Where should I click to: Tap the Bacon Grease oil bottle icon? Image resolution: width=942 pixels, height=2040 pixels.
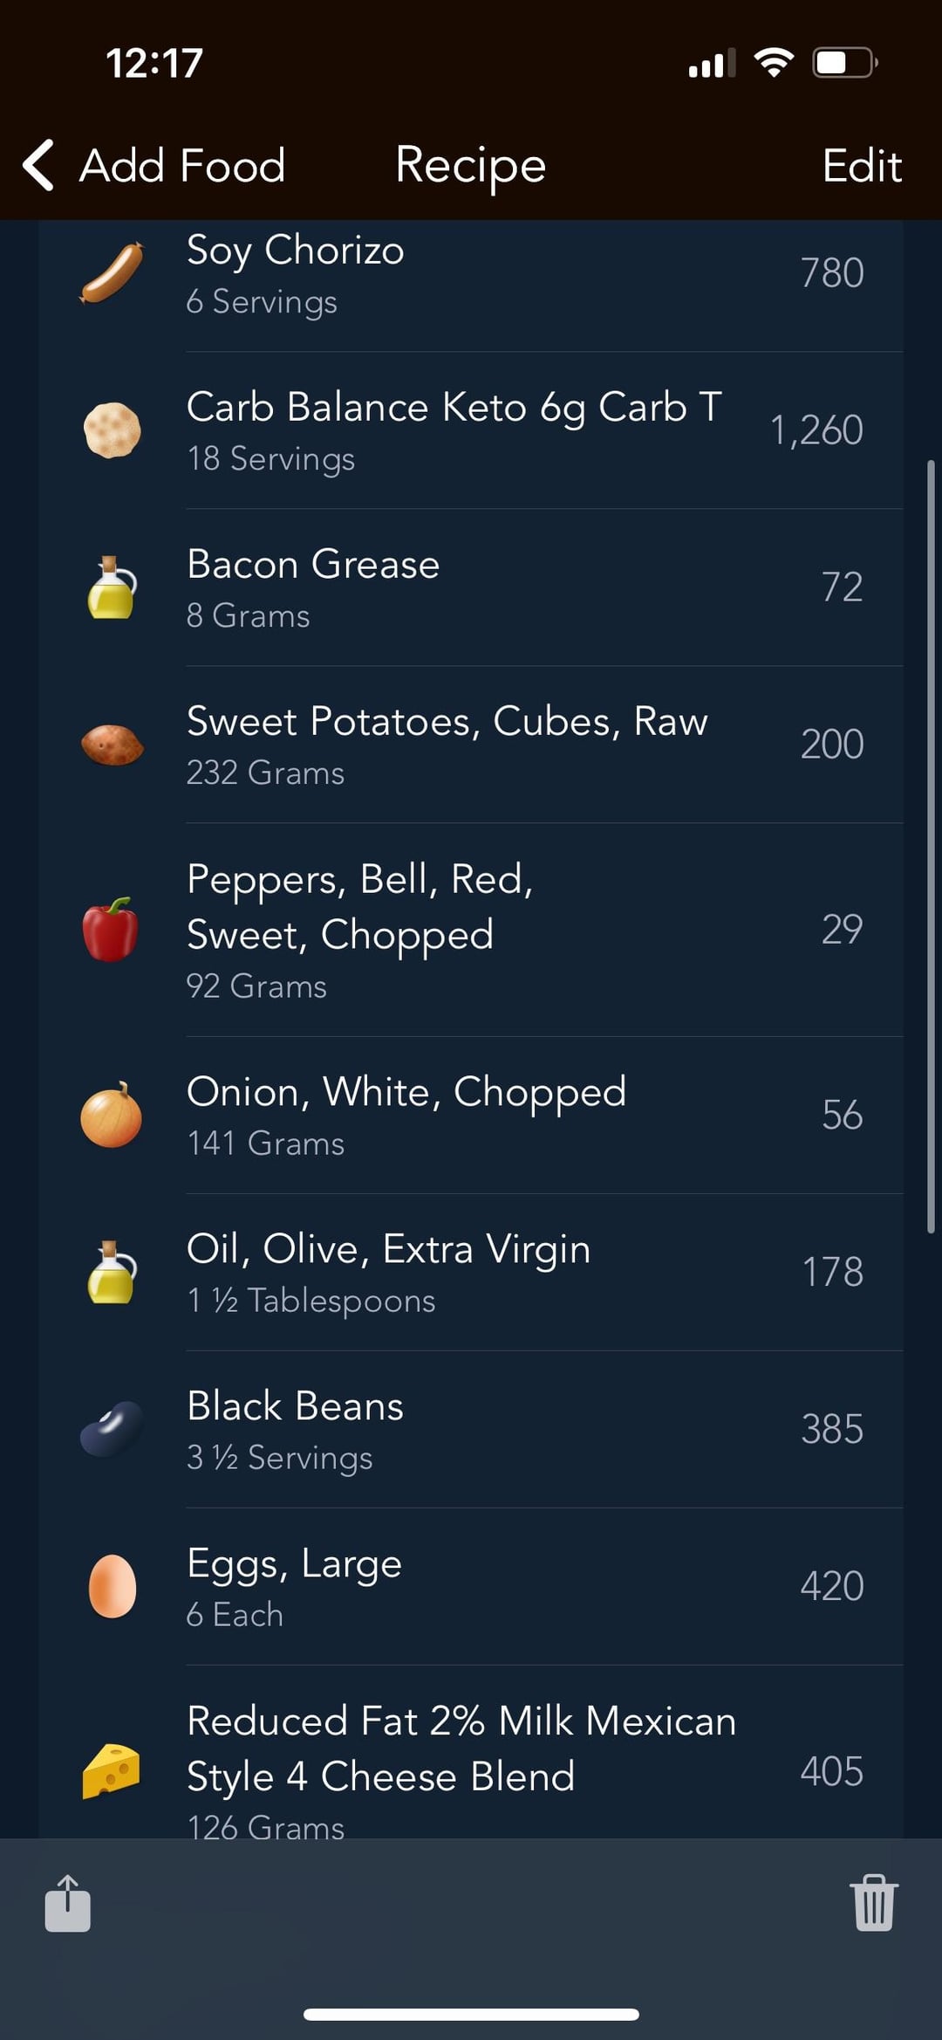pos(112,587)
